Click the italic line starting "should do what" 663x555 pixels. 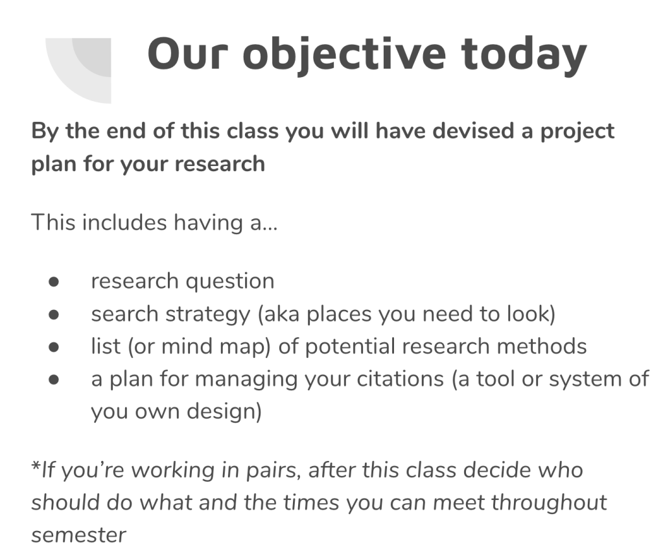point(319,502)
